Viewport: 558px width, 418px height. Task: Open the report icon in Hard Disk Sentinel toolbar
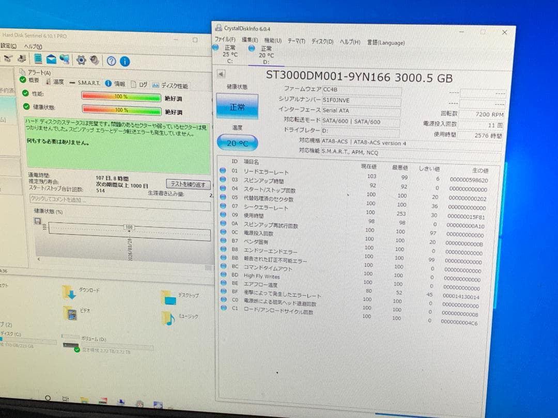pyautogui.click(x=38, y=59)
